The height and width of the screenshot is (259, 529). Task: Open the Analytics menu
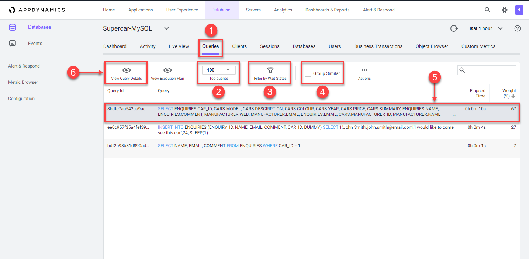[x=283, y=10]
